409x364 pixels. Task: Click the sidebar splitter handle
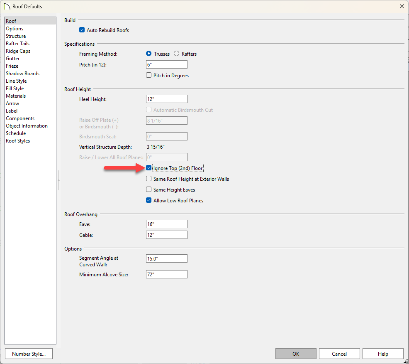58,180
